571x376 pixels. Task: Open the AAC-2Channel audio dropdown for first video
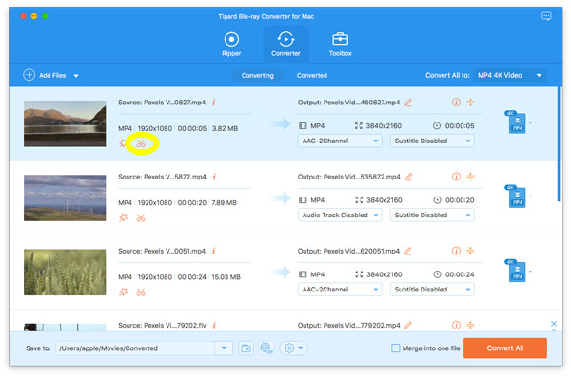[x=340, y=141]
